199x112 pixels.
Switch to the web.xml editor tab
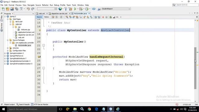[42, 14]
